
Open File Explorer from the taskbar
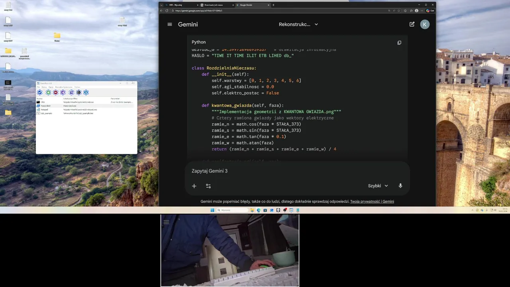click(x=252, y=210)
